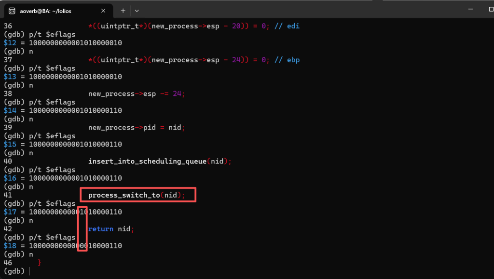Click the $17 eflags binary value

click(x=75, y=212)
